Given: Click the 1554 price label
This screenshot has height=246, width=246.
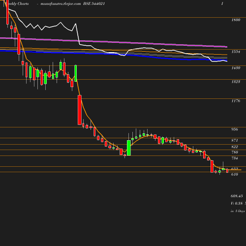Looking at the screenshot, I should [x=236, y=52].
